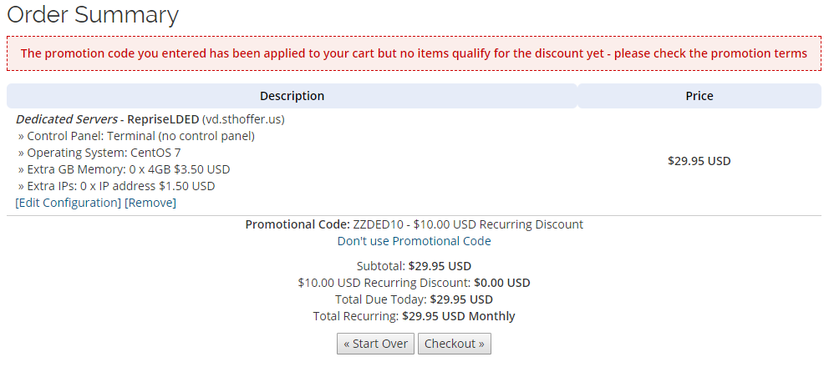
Task: Click the Total Due Today line
Action: 414,299
